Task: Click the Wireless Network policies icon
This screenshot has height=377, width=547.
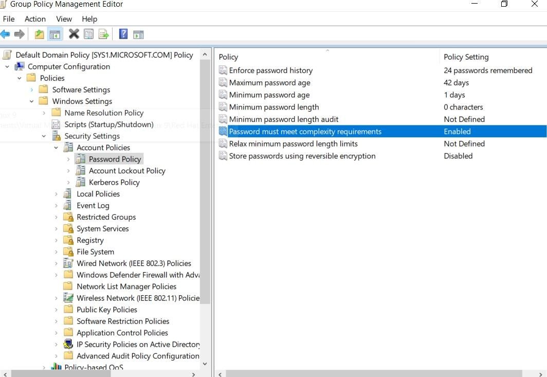Action: click(x=68, y=298)
